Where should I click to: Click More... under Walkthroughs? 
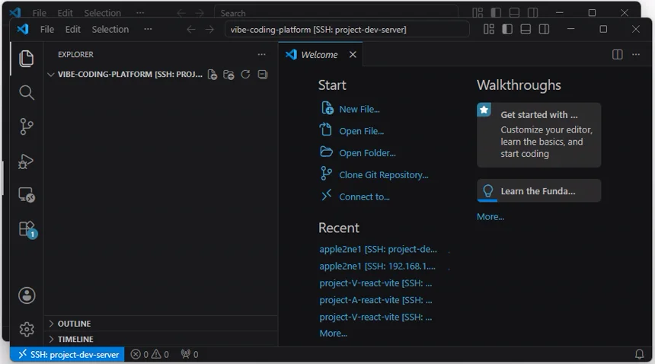490,216
